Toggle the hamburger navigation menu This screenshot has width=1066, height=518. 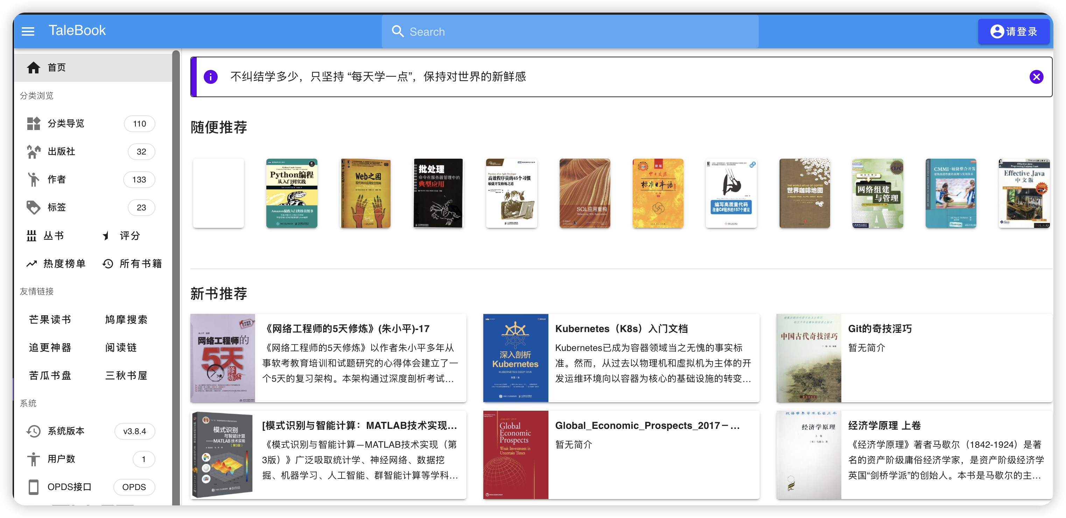coord(28,31)
